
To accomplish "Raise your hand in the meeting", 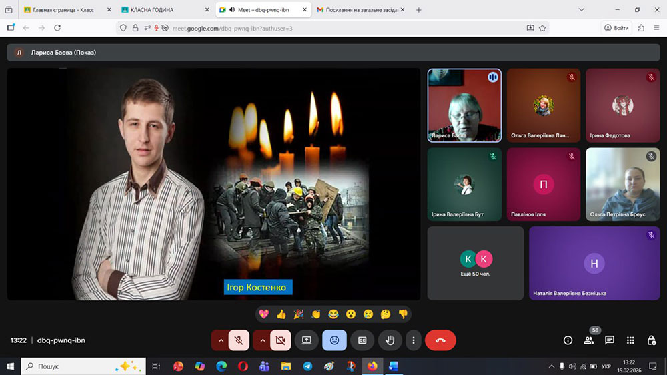I will [x=390, y=340].
